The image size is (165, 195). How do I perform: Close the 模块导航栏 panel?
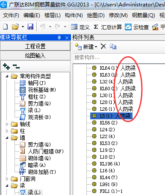[67, 38]
